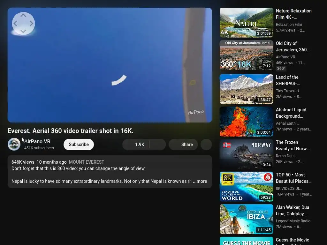
Task: Click the Land of the SHERPAS title
Action: click(288, 80)
